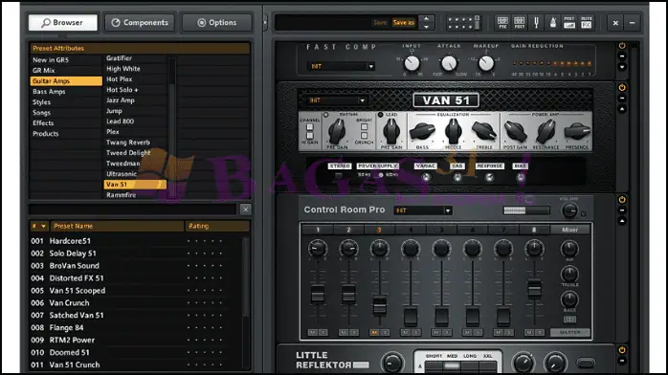
Task: Enable the Crunch checkbox on amp
Action: pos(364,135)
